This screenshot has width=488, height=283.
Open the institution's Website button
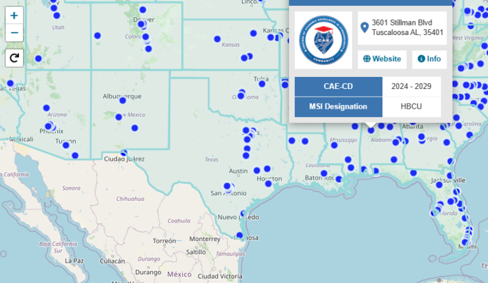point(382,59)
